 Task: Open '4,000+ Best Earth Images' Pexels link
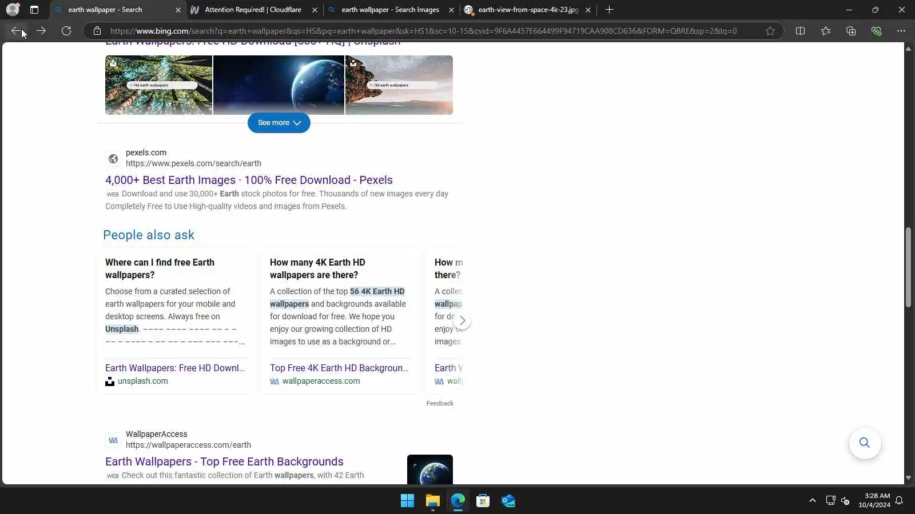pyautogui.click(x=249, y=180)
